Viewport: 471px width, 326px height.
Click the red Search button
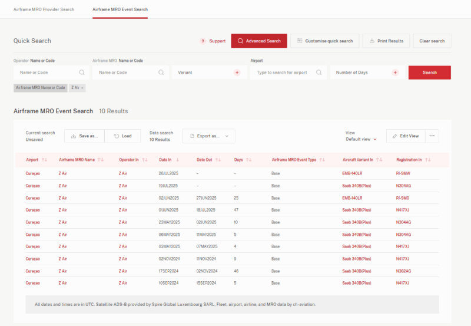pos(429,73)
